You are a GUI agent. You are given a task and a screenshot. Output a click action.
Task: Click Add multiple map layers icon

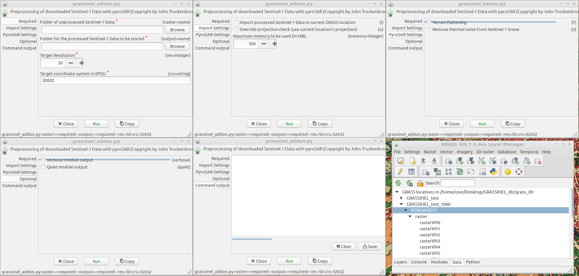[x=449, y=161]
